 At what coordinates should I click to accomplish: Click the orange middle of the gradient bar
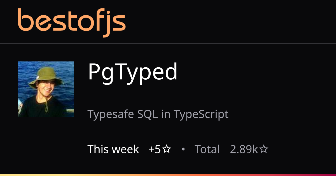[168, 175]
